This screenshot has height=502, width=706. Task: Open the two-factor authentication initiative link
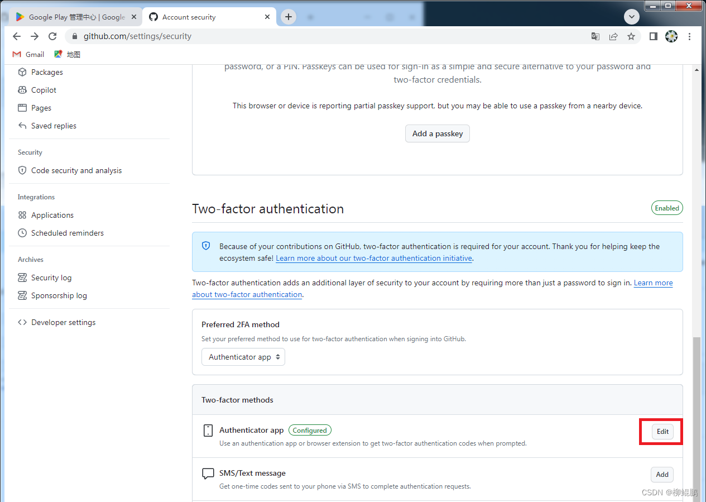(x=373, y=258)
